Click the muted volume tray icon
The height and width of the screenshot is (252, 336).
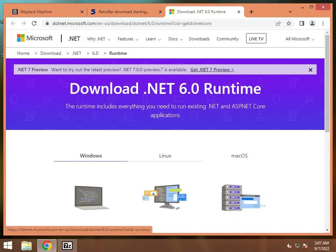click(289, 246)
